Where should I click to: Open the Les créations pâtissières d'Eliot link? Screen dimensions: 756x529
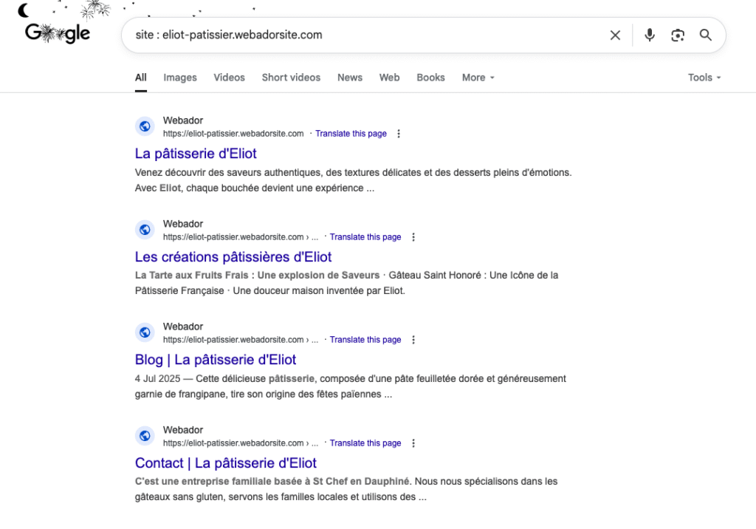pyautogui.click(x=233, y=257)
